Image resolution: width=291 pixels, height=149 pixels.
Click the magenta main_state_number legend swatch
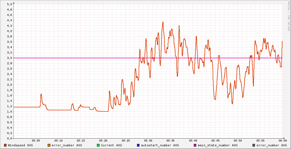pos(195,145)
